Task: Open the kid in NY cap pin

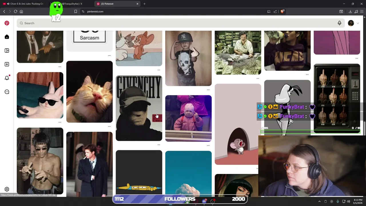Action: tap(188, 58)
